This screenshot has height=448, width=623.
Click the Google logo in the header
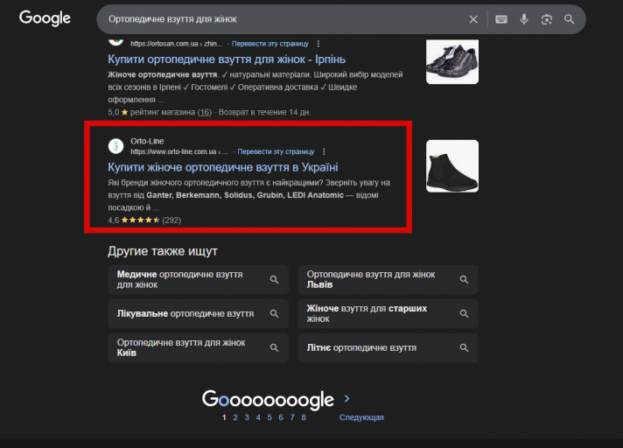point(45,18)
